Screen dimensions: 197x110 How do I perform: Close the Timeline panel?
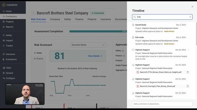[x=192, y=6]
